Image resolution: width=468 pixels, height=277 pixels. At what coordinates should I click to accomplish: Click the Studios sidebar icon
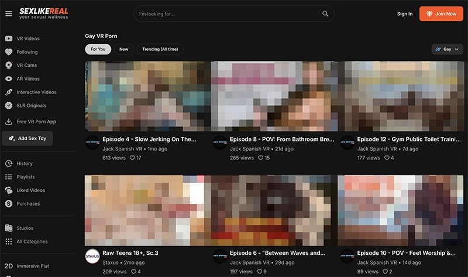9,228
